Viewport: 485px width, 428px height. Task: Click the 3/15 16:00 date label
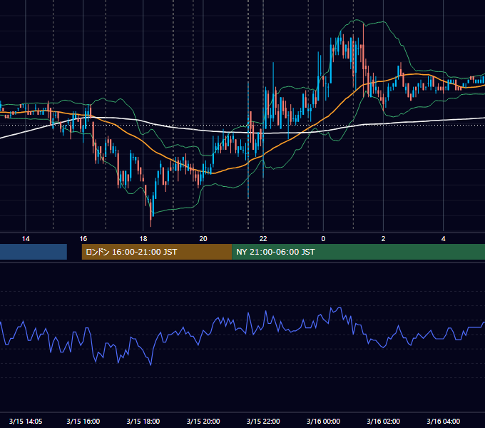coord(83,421)
